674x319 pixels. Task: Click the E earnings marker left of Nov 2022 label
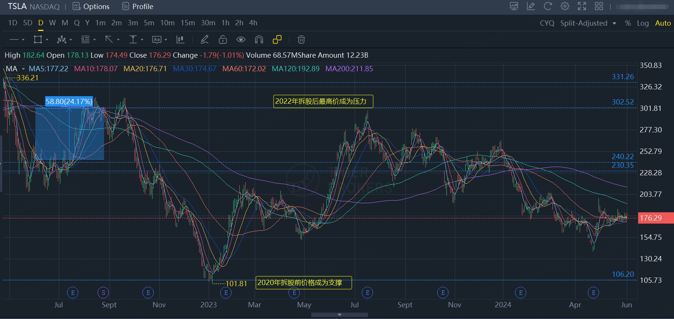coord(148,292)
